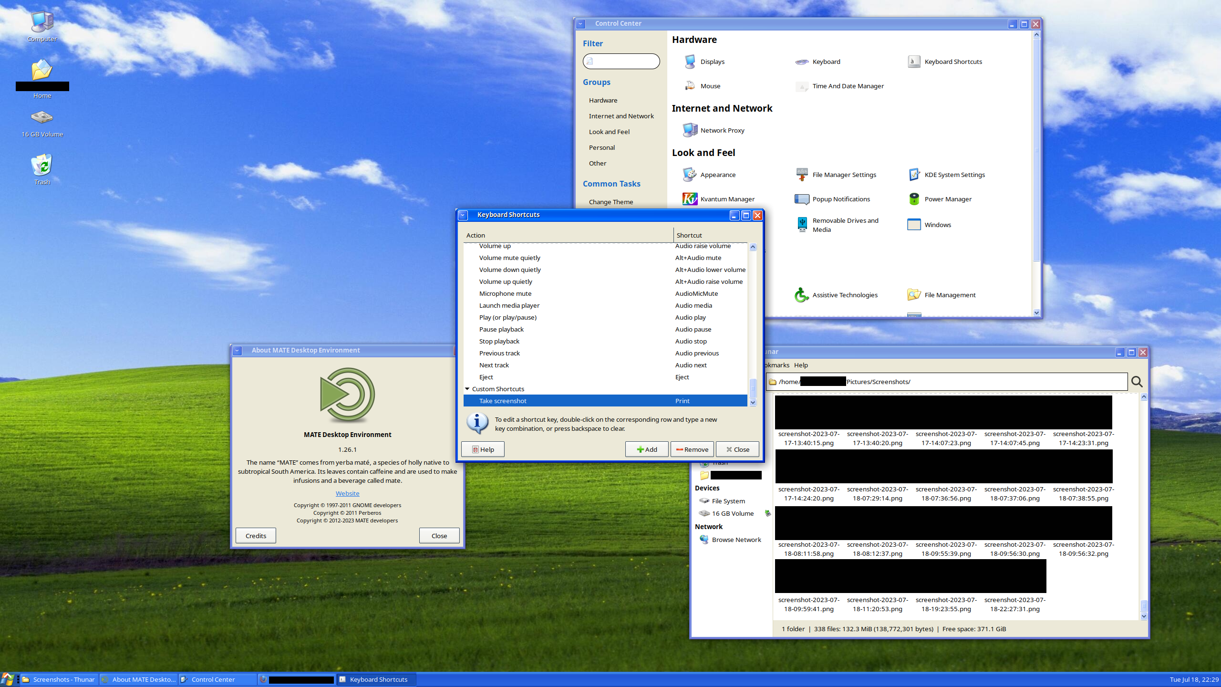Select the Launch media player row
Screen dimensions: 1221x687
[605, 305]
